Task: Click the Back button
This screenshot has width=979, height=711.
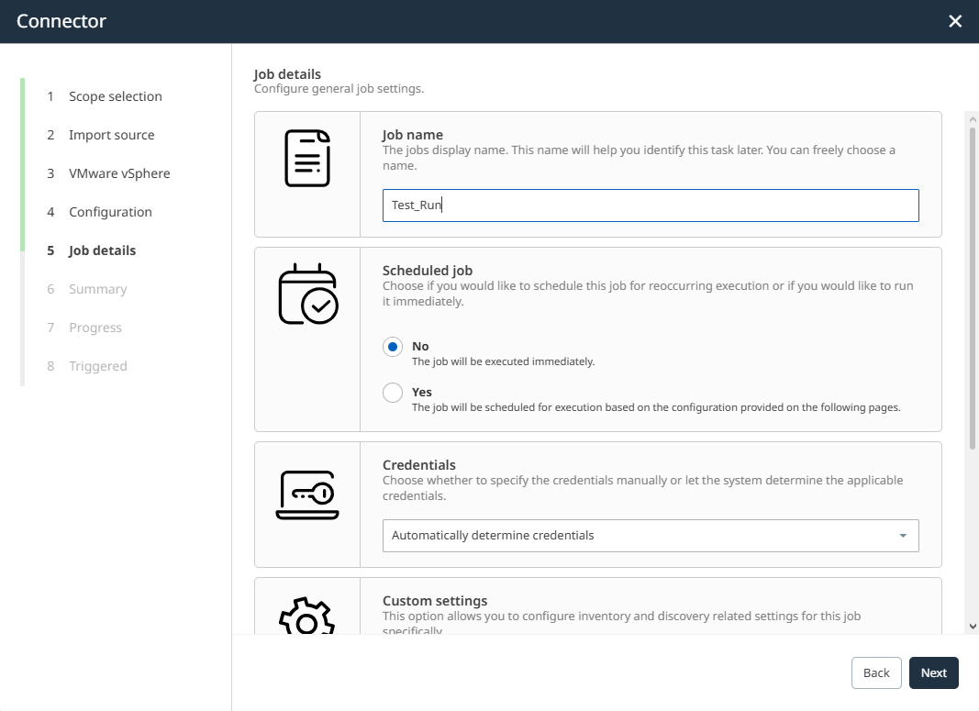Action: click(x=876, y=672)
